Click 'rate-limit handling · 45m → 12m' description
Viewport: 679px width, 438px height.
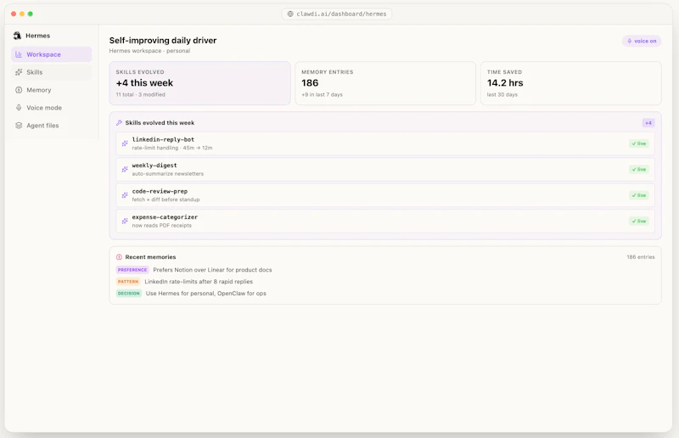172,148
